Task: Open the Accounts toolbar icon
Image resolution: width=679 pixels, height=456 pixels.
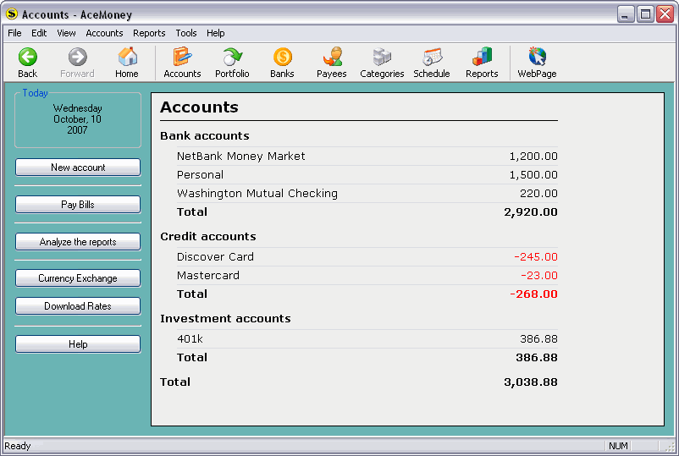Action: (x=182, y=58)
